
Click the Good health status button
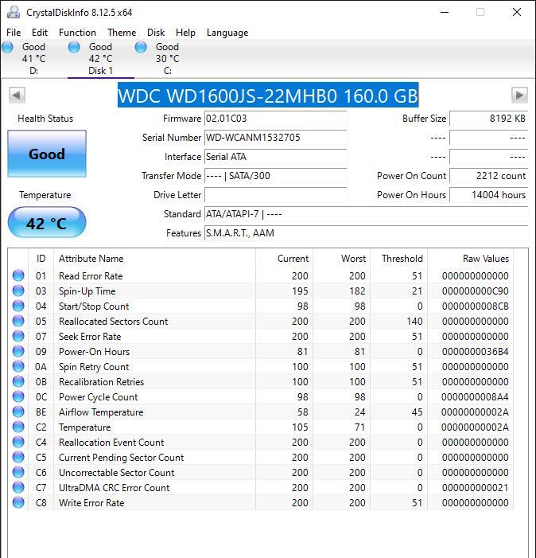point(47,154)
